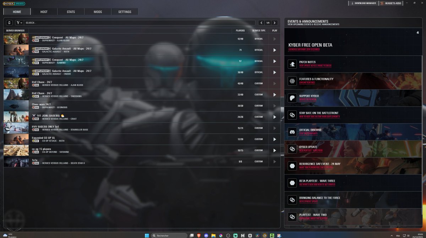Switch to the HOST tab
Viewport: 426px width, 238px height.
pos(44,12)
